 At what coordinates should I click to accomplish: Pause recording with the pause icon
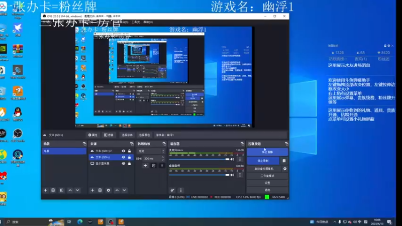pos(284,161)
